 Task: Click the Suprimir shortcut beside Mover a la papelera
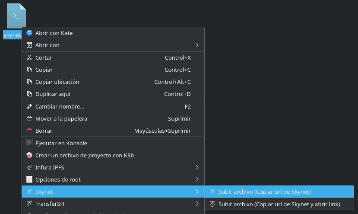(180, 118)
